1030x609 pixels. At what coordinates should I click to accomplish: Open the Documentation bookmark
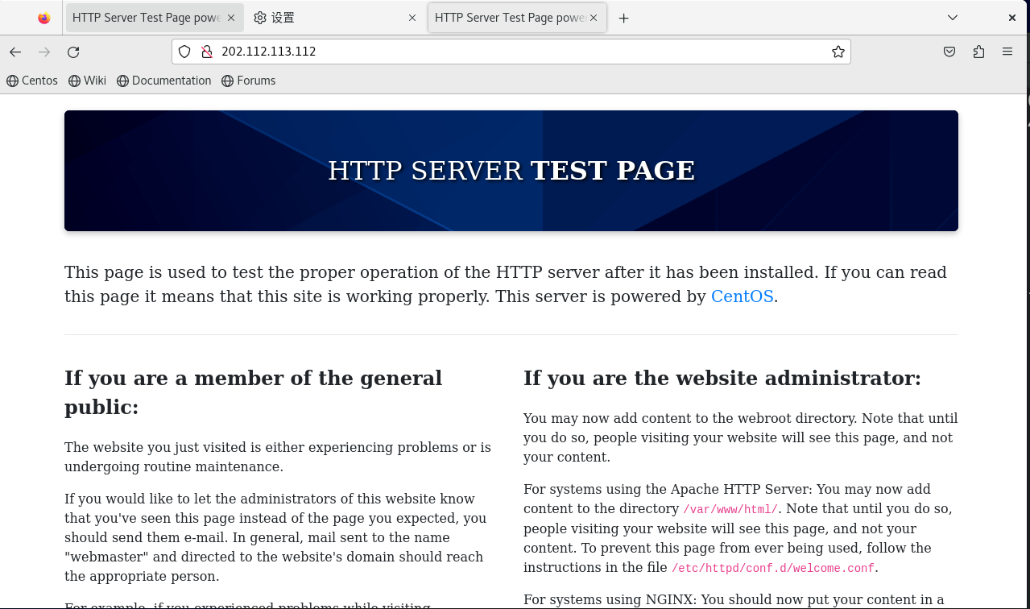pyautogui.click(x=164, y=81)
